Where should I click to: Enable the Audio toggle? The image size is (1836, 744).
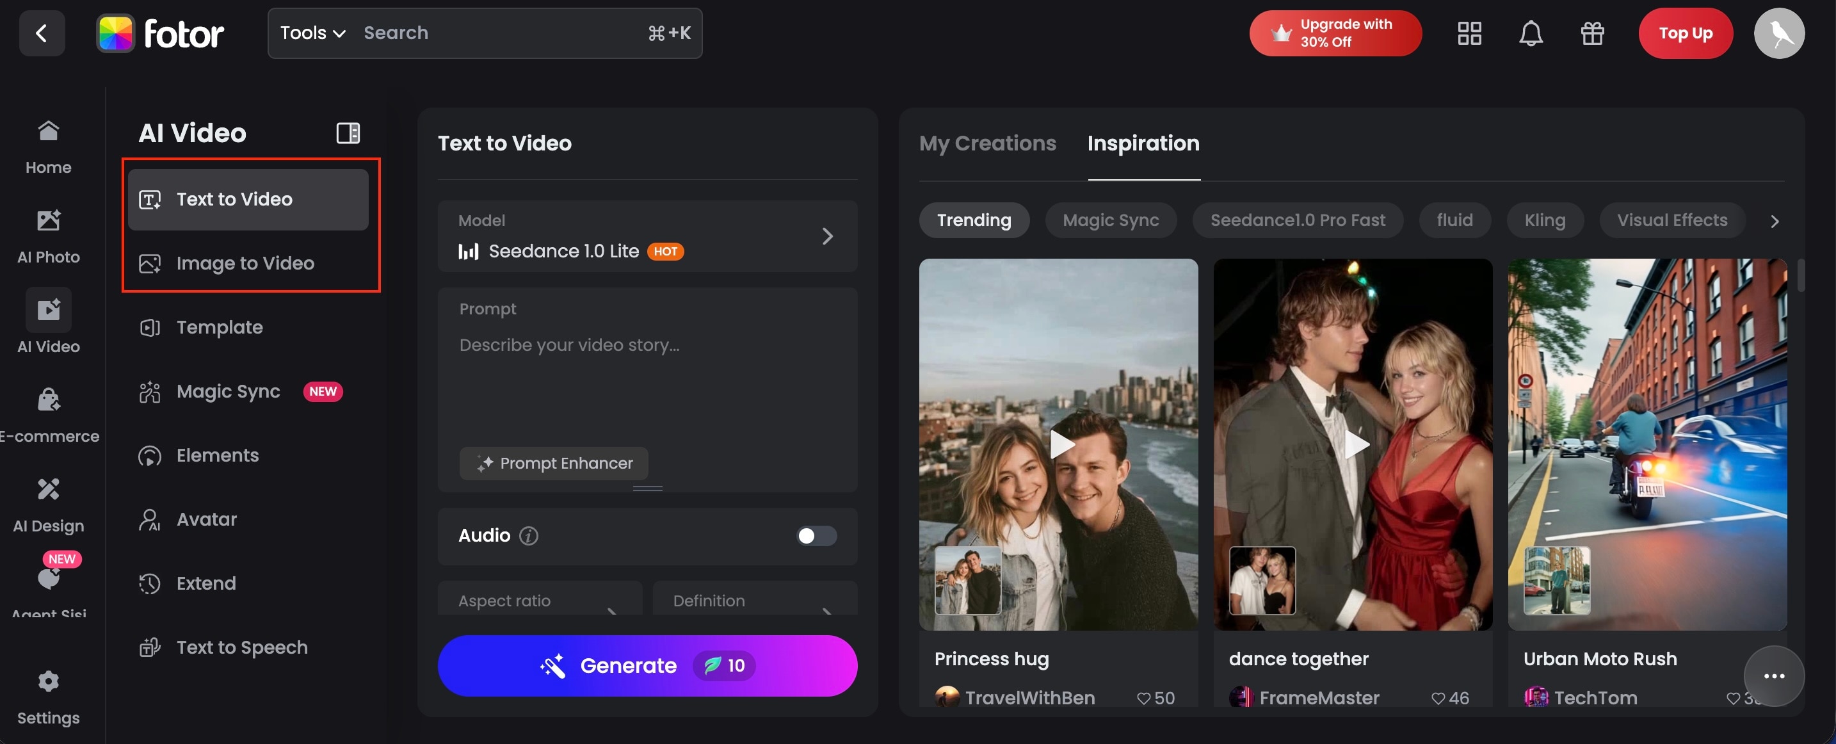pyautogui.click(x=816, y=537)
